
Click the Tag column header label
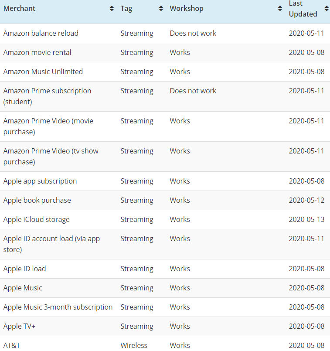pos(126,9)
